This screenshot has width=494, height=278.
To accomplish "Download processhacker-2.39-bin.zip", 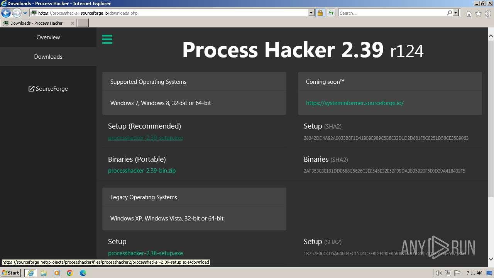I will click(142, 171).
